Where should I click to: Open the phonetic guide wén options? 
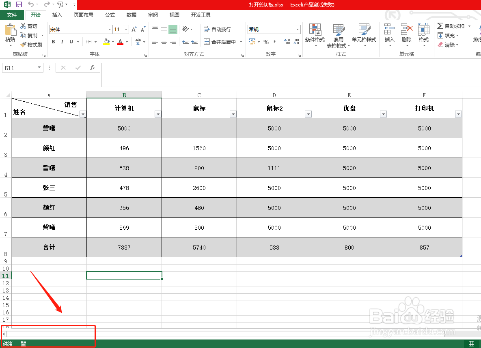[x=138, y=42]
